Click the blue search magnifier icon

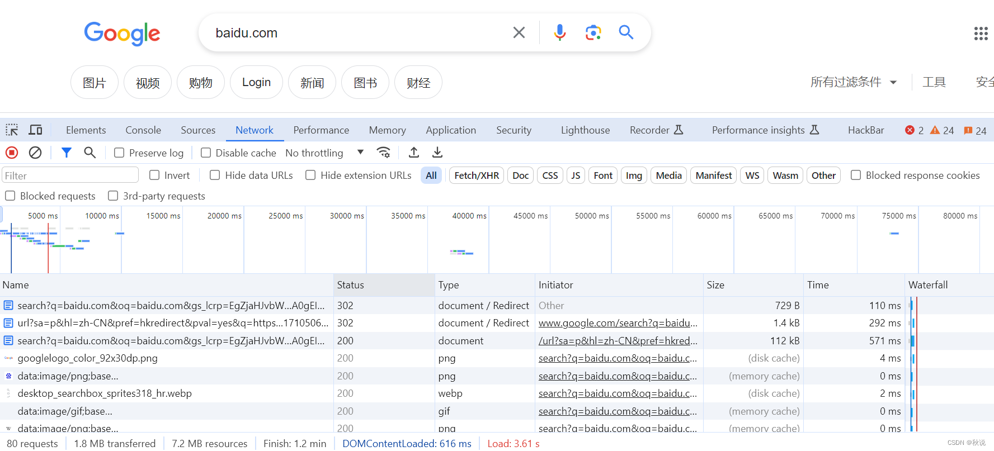coord(626,32)
